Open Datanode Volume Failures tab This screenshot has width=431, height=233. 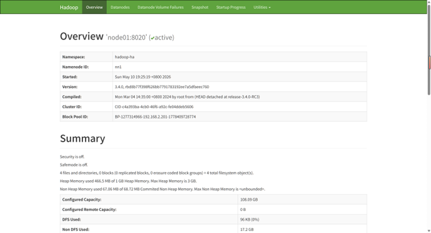click(x=160, y=7)
